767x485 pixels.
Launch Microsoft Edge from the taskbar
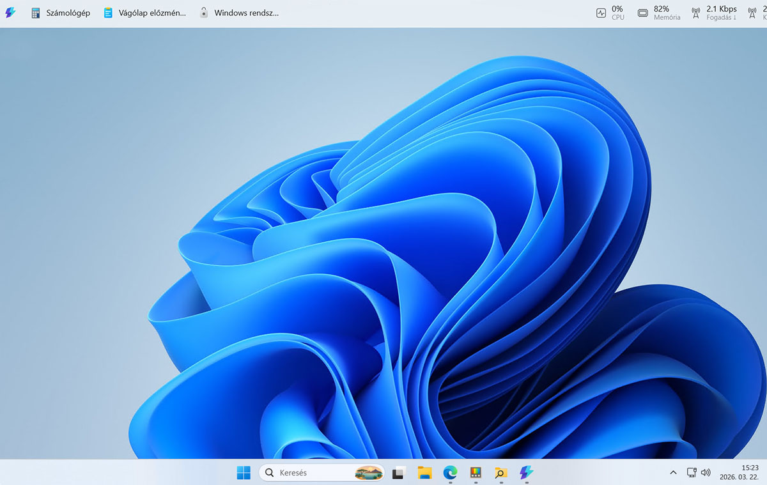click(x=450, y=473)
